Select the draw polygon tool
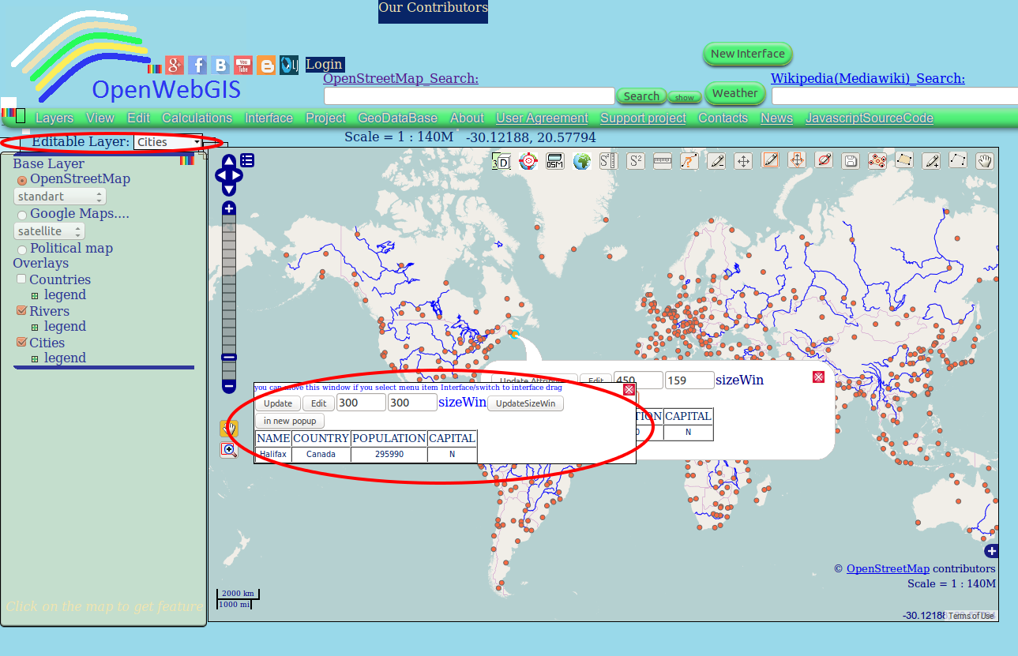This screenshot has height=656, width=1018. pyautogui.click(x=904, y=161)
